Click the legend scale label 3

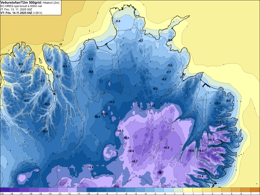pyautogui.click(x=212, y=193)
